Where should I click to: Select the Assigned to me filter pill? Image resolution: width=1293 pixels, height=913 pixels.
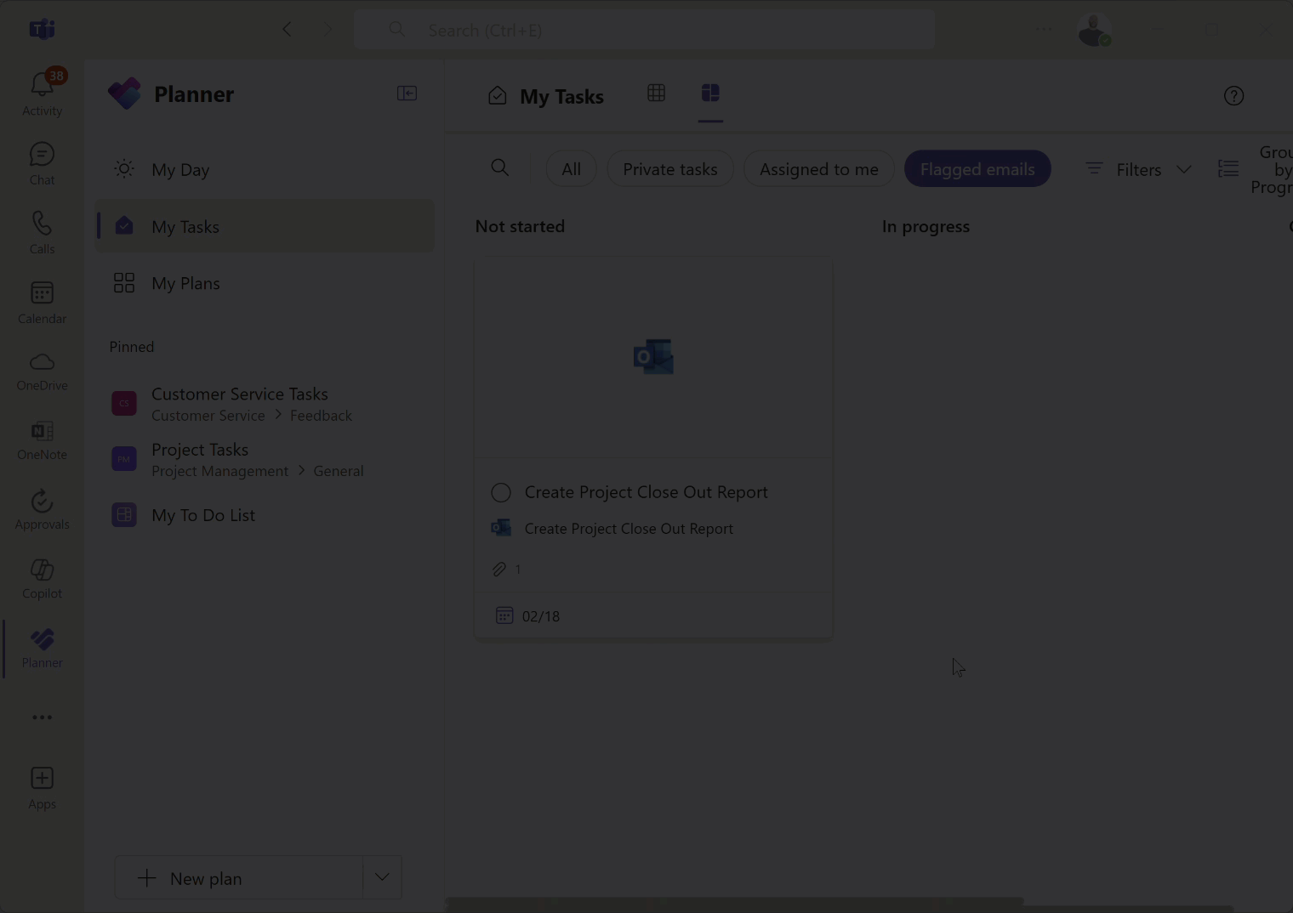coord(818,169)
